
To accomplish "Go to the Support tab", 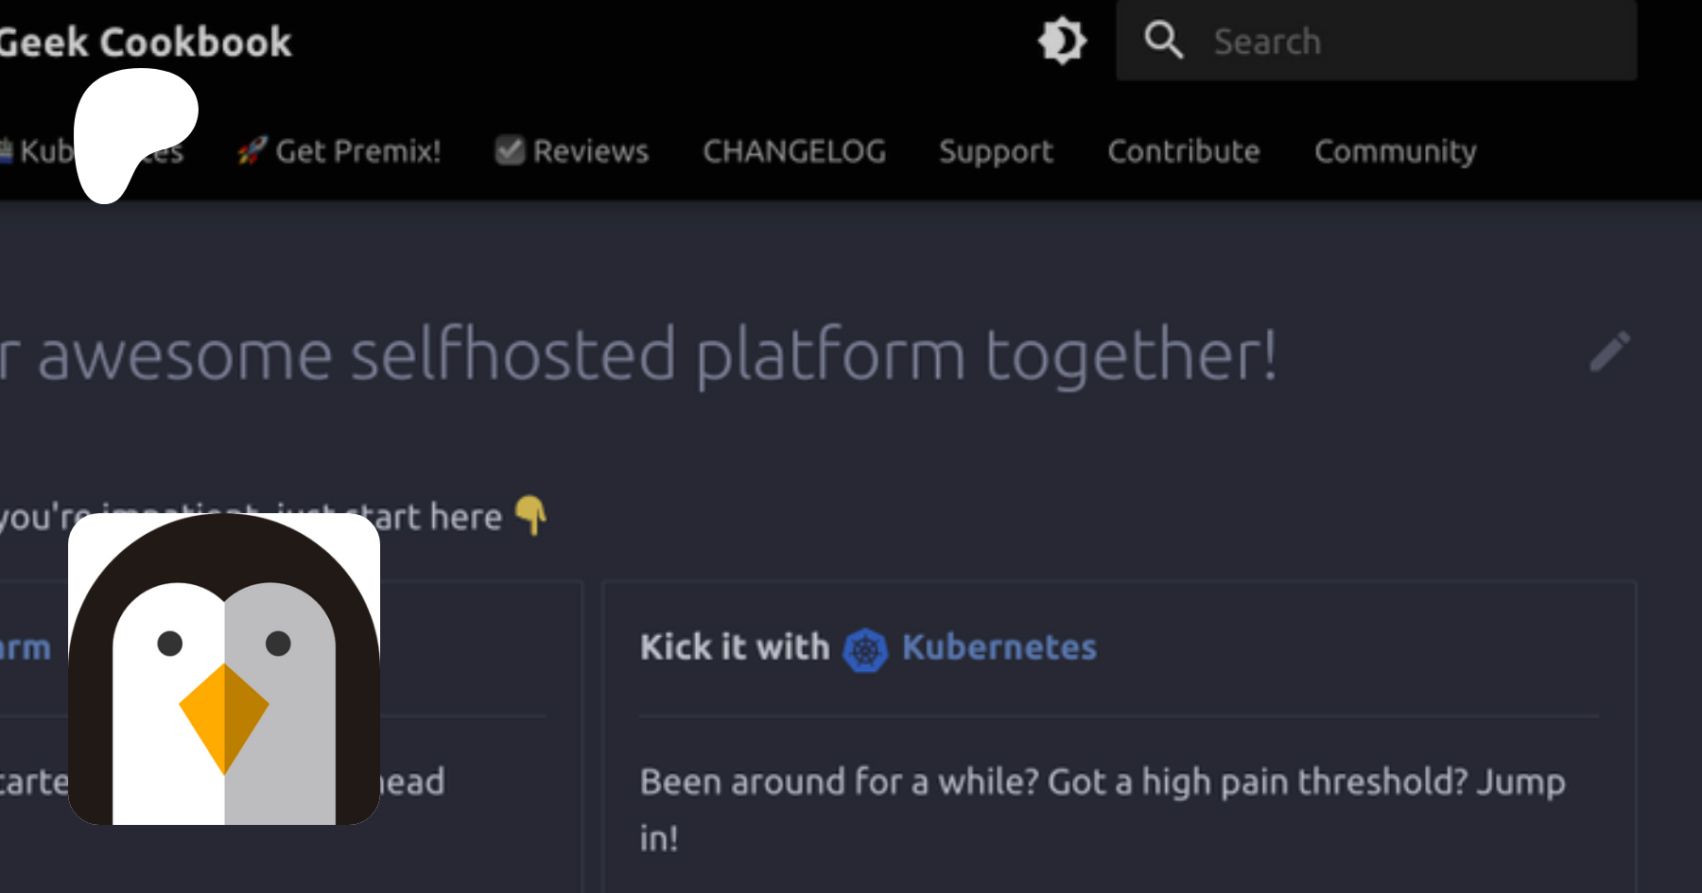I will (996, 151).
